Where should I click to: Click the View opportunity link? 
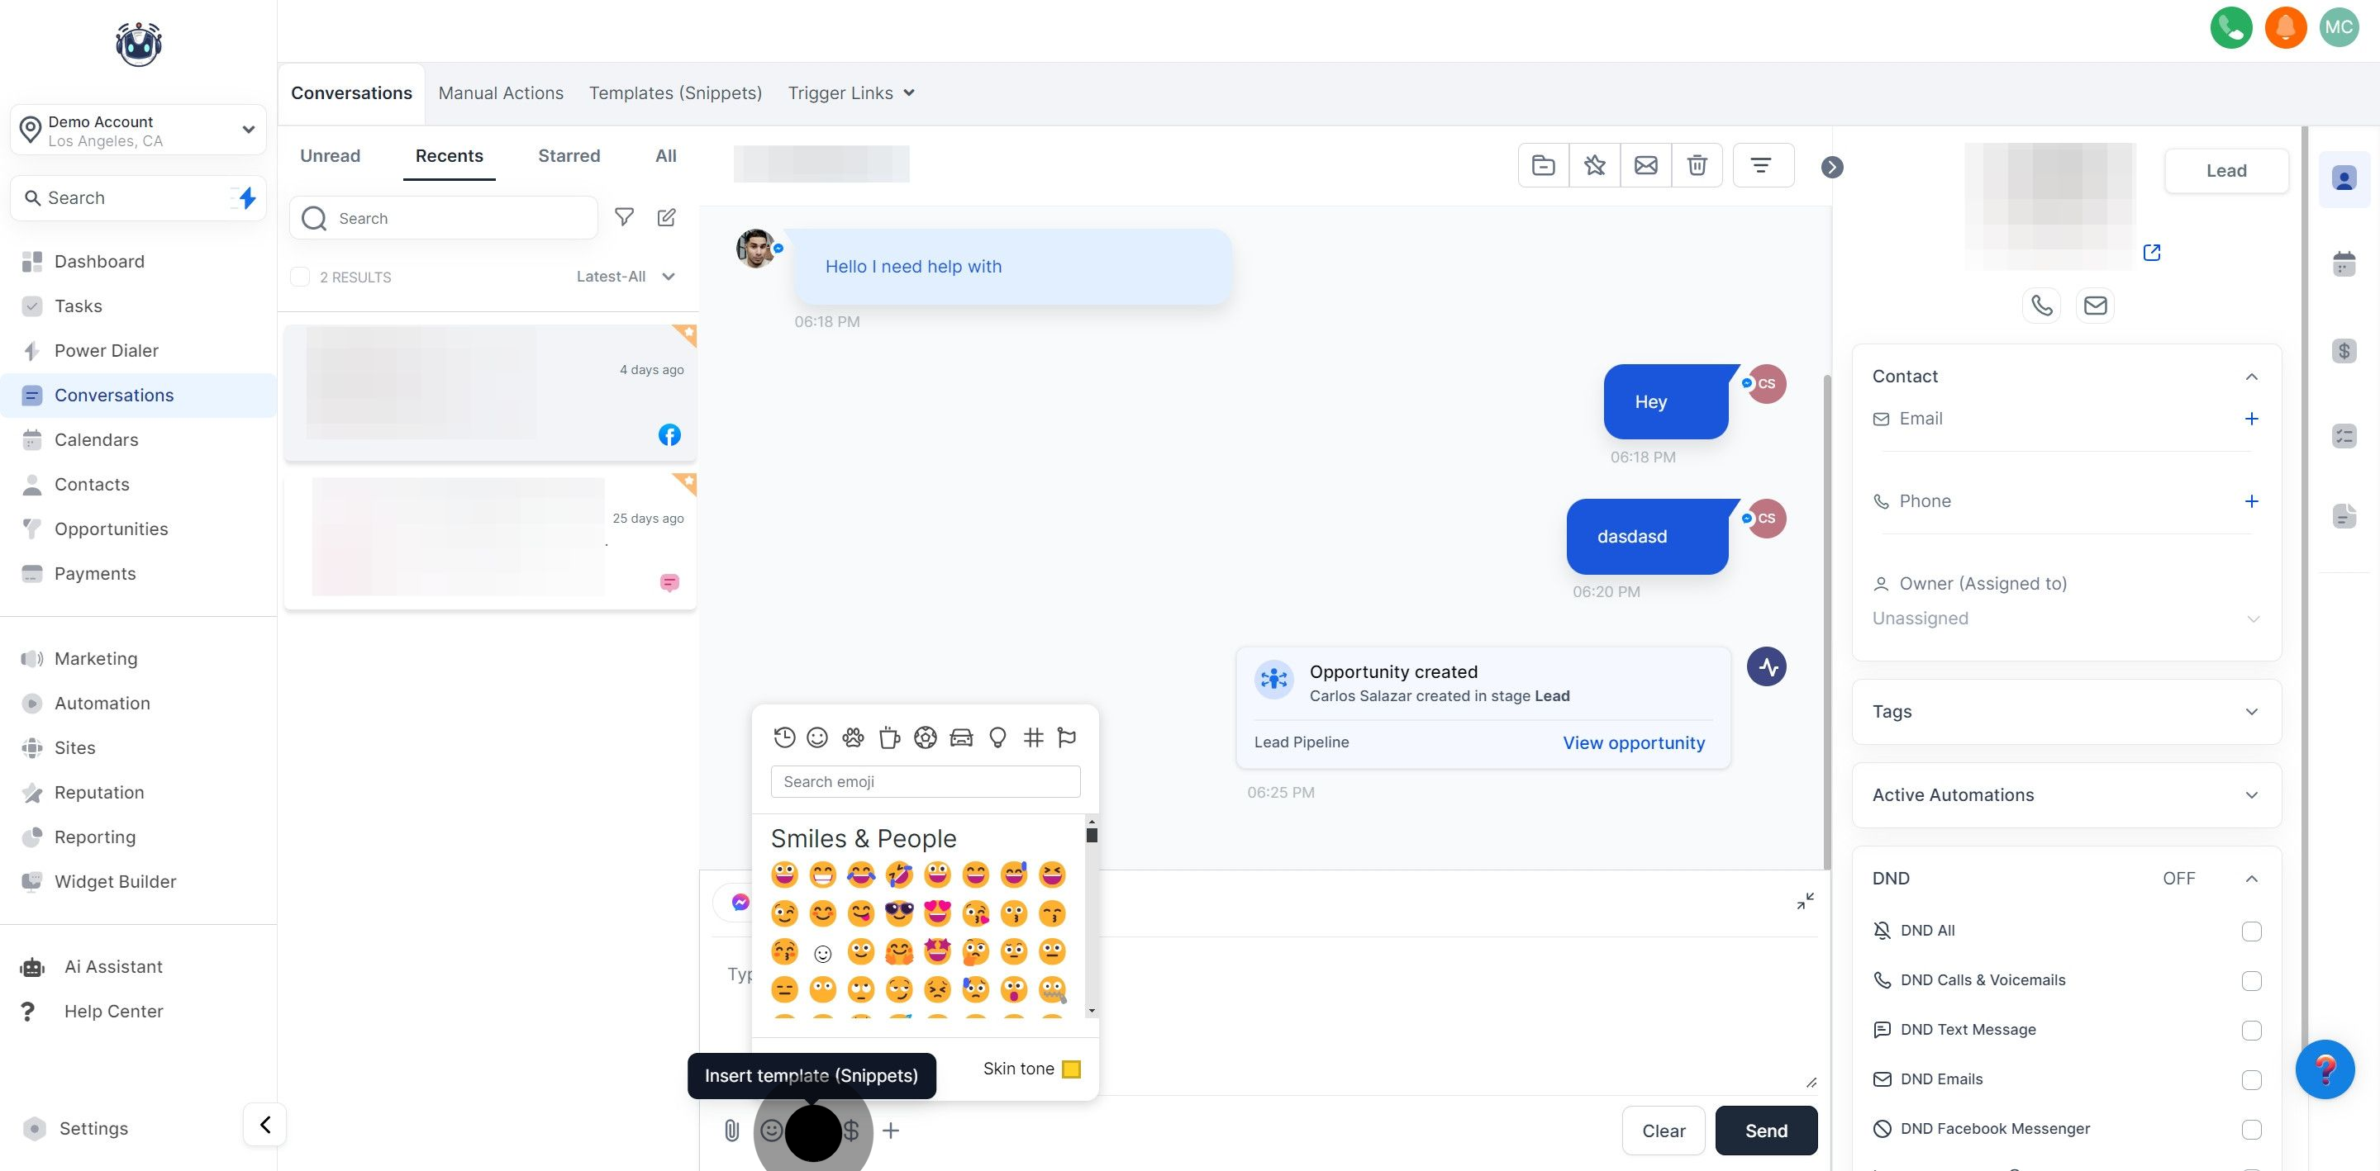point(1633,742)
